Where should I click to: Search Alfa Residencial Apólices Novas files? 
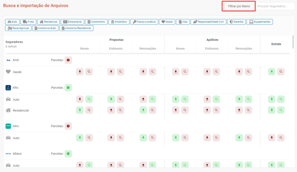tap(185, 110)
